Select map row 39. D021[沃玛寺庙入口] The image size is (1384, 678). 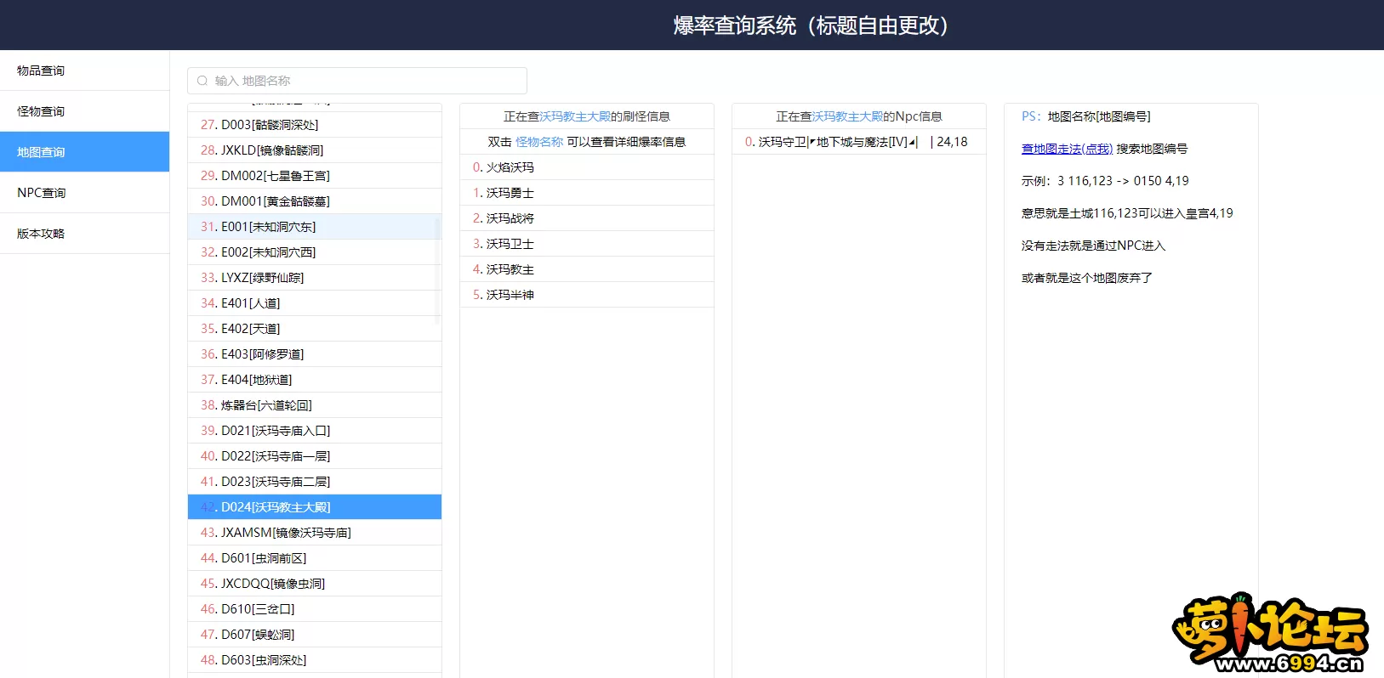coord(315,431)
